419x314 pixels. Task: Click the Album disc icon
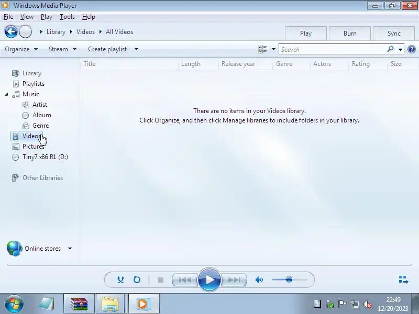click(x=25, y=115)
